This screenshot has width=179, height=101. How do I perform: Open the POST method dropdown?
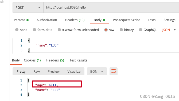28,7
